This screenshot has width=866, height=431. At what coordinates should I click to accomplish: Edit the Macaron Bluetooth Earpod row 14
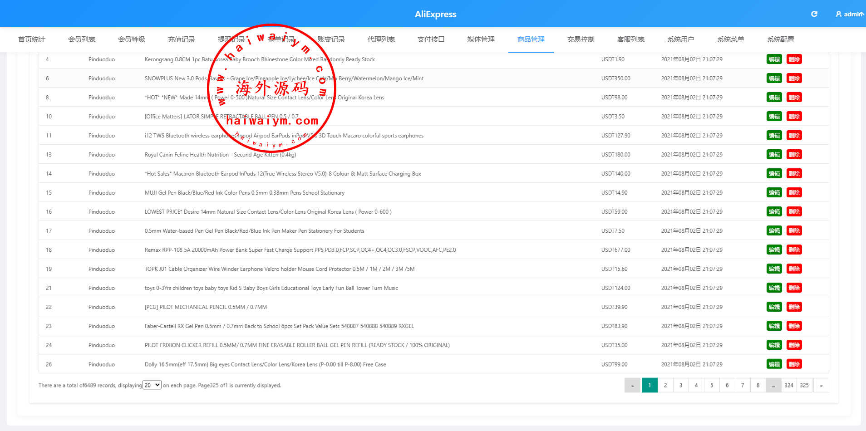pos(774,174)
